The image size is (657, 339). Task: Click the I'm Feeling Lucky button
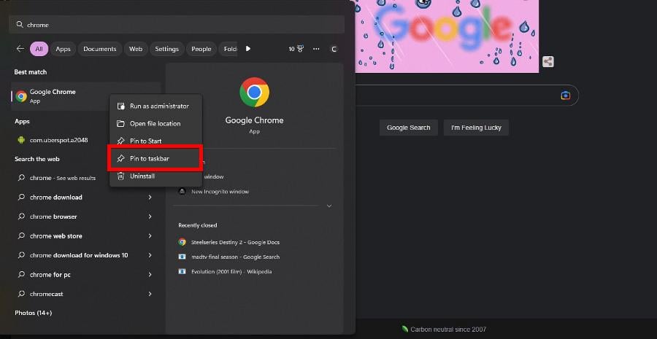[476, 128]
